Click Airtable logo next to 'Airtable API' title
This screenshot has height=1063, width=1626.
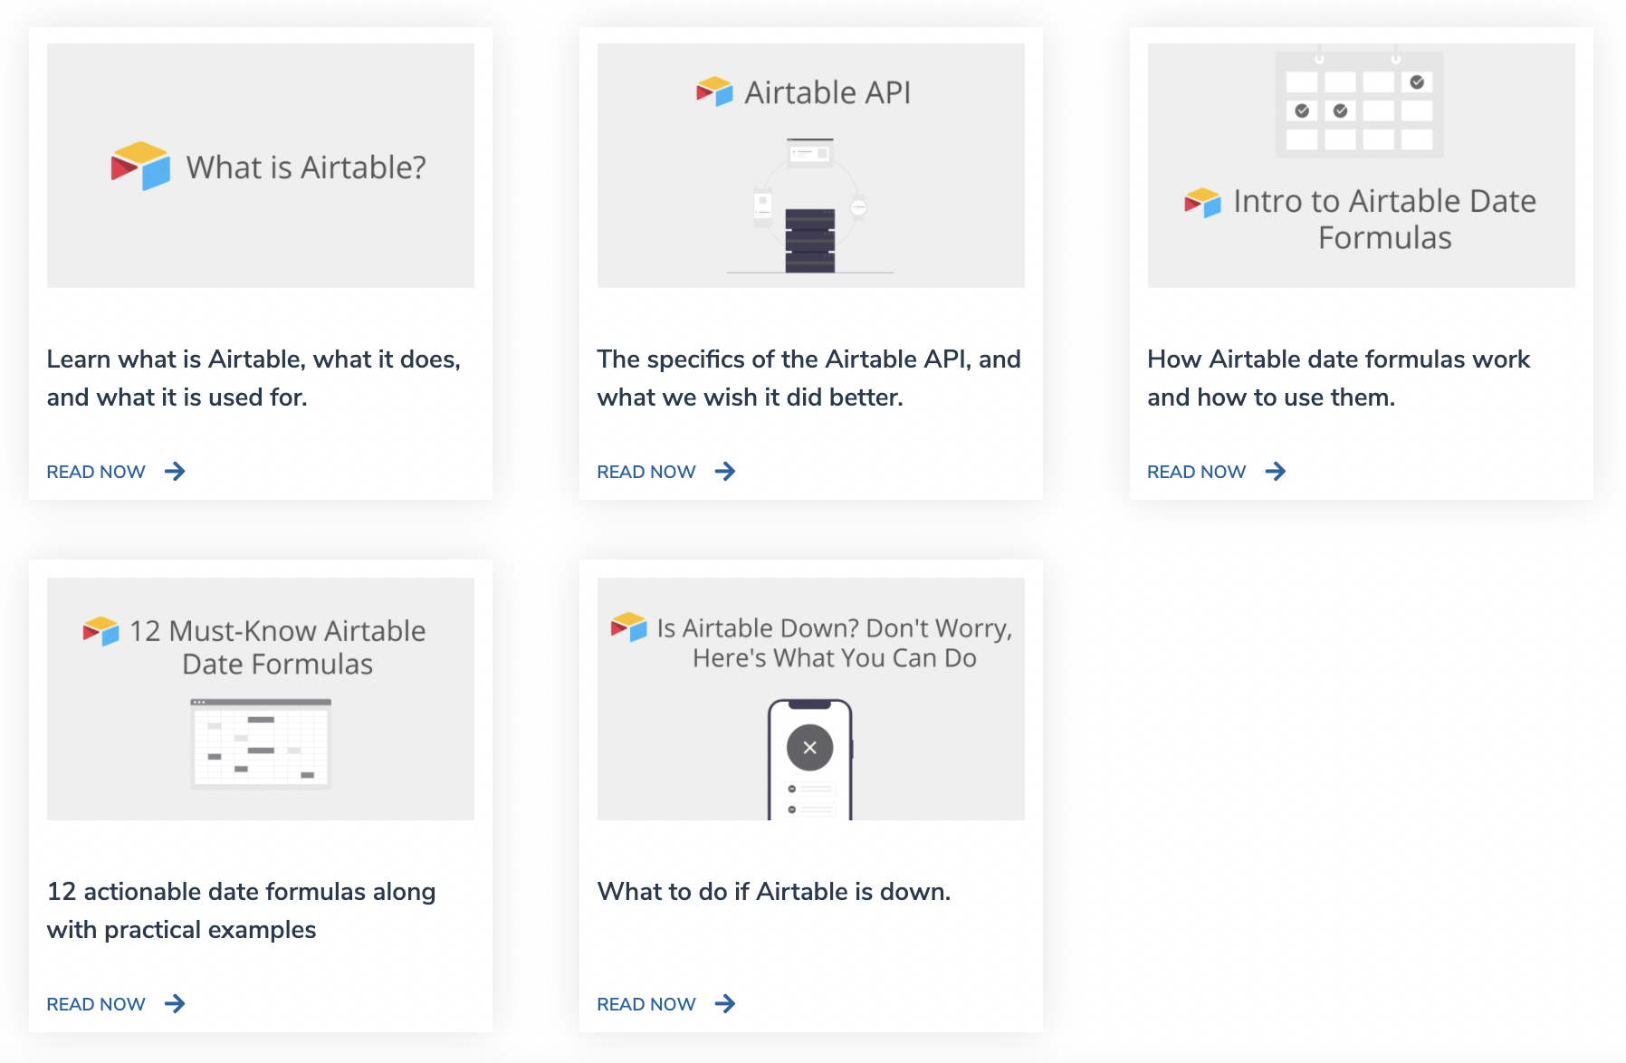pos(714,91)
